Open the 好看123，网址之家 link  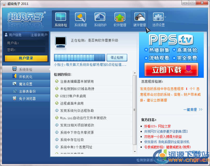pyautogui.click(x=157, y=126)
